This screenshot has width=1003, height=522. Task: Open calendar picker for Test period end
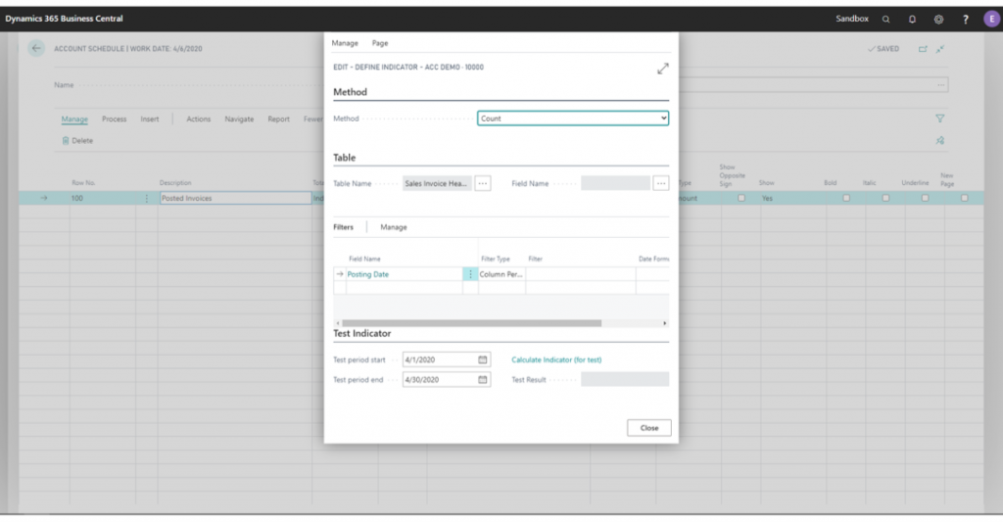[x=483, y=380]
